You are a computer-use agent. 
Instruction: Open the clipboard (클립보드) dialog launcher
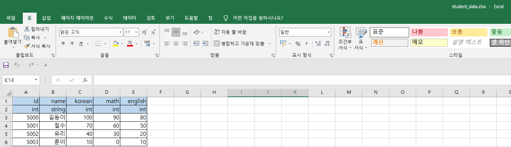(53, 55)
